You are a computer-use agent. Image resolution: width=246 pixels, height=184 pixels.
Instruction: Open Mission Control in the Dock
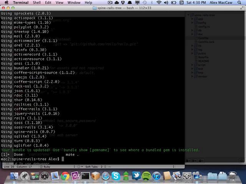(35, 176)
